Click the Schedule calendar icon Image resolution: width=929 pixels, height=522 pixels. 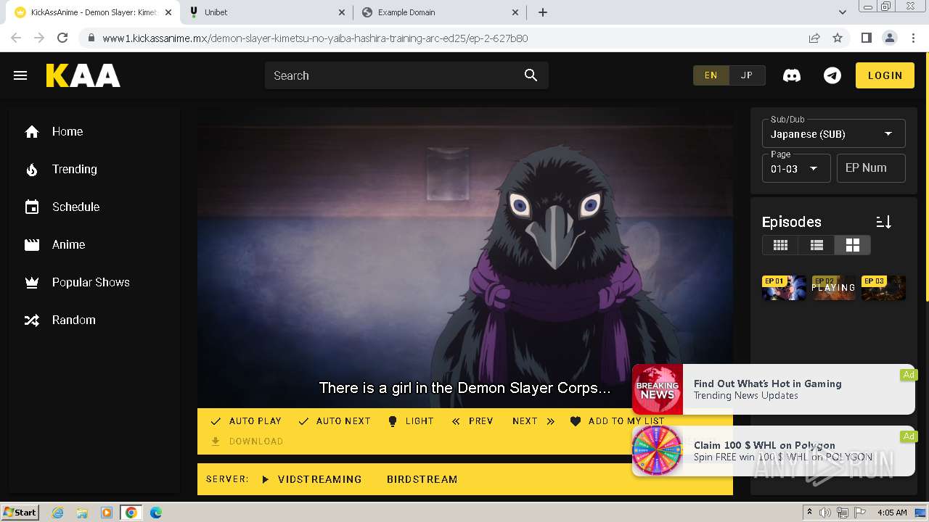32,207
